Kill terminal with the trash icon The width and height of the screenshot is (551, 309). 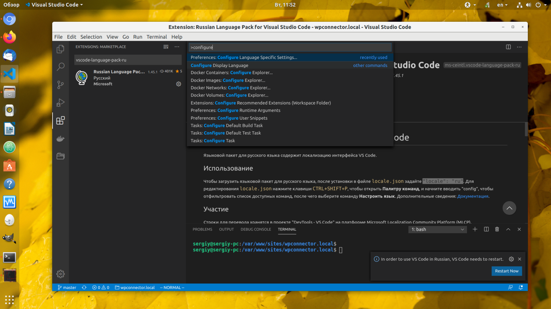[497, 229]
